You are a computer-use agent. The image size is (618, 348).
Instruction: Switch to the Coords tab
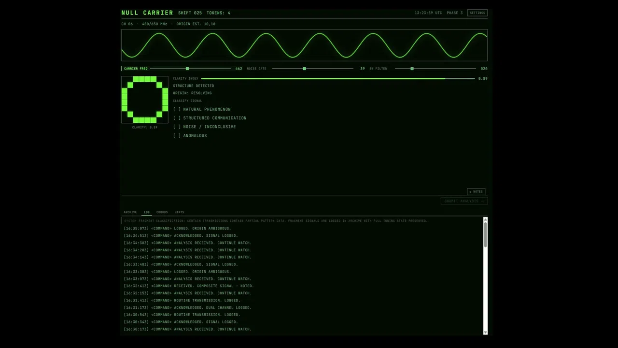click(x=162, y=212)
